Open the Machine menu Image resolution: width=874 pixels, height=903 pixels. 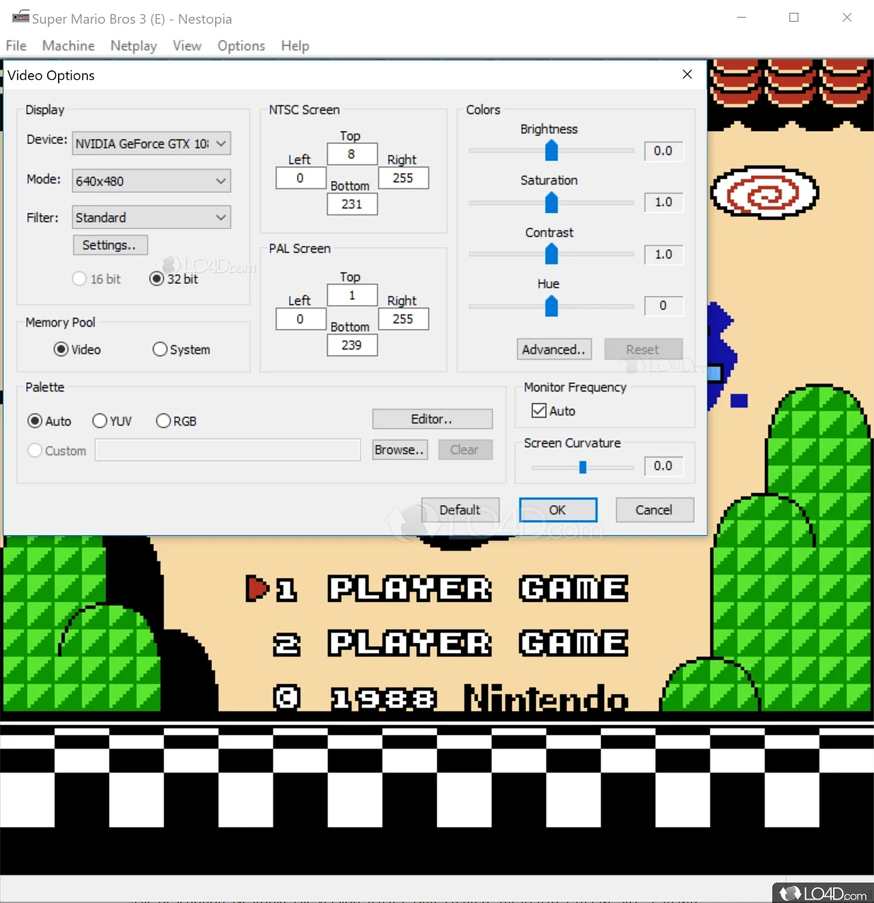click(x=68, y=46)
